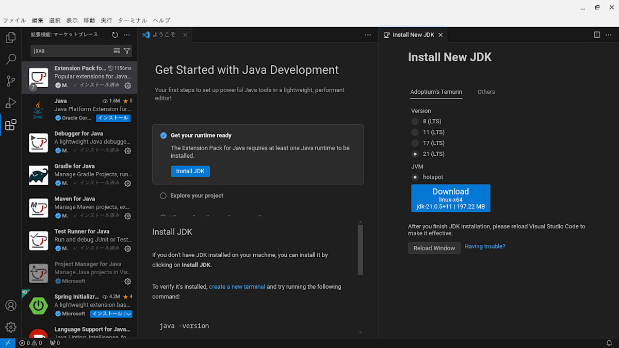Screen dimensions: 619x348
Task: Open the Having trouble? link
Action: point(485,246)
